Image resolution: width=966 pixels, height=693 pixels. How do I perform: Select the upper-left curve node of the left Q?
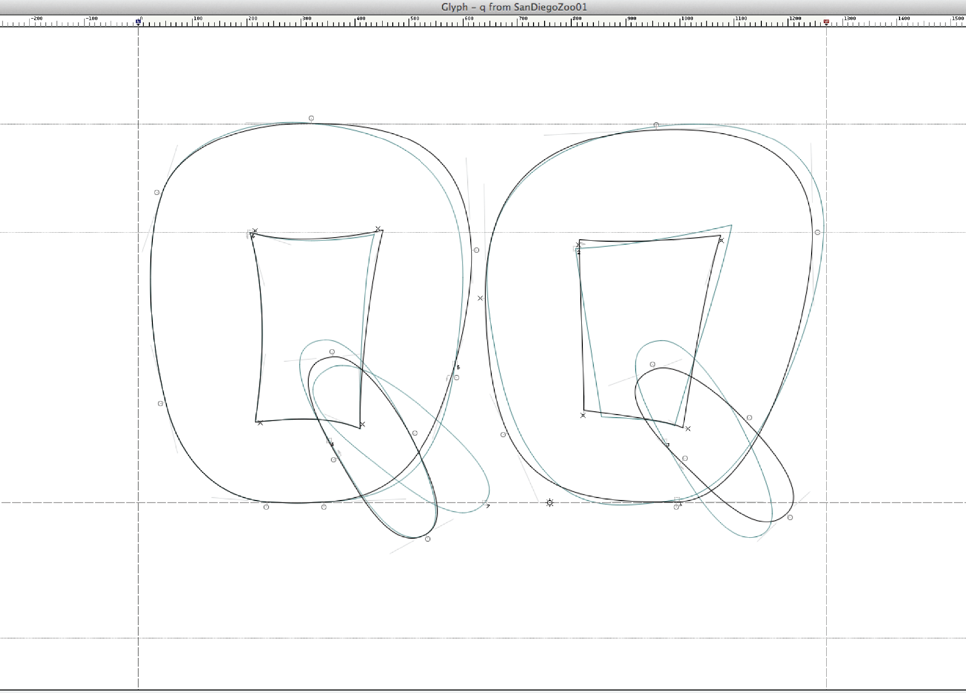(157, 192)
